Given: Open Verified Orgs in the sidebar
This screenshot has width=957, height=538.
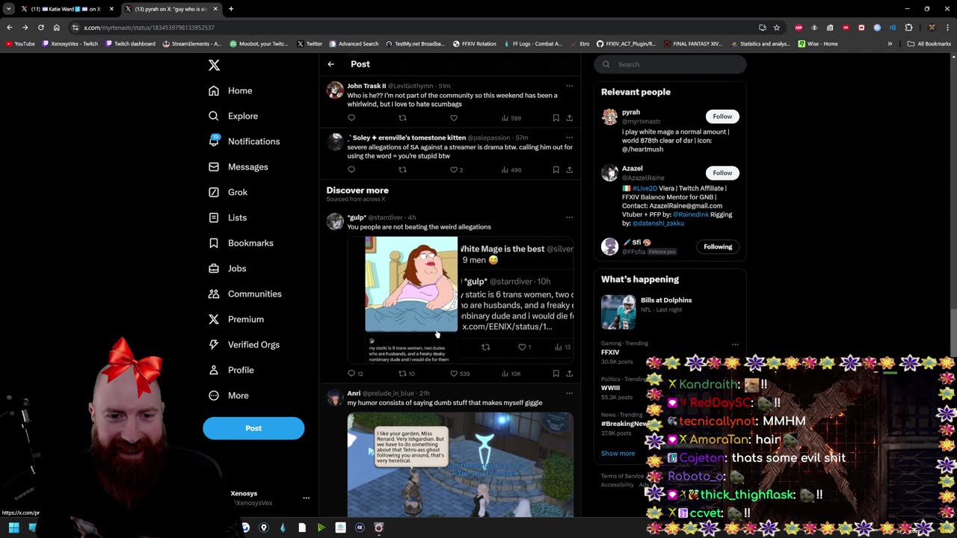Looking at the screenshot, I should point(244,344).
